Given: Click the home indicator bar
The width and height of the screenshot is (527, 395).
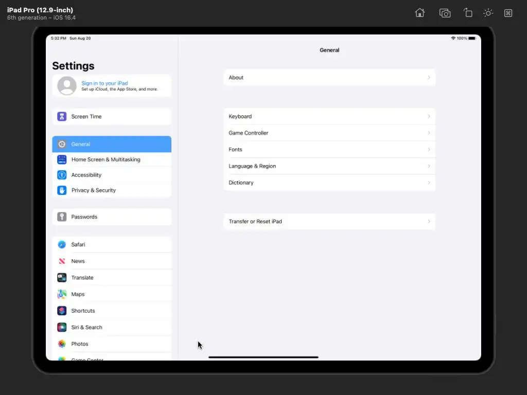Looking at the screenshot, I should (x=263, y=357).
